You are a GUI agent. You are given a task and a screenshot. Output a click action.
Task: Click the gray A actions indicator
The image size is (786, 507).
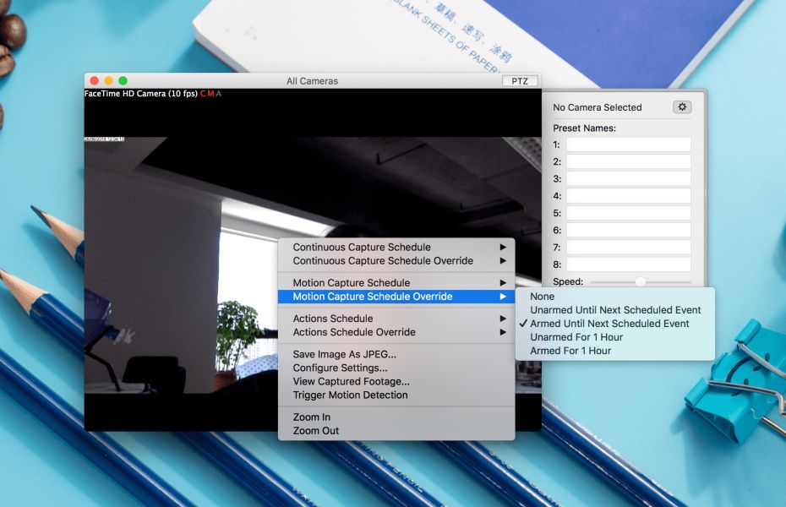[x=218, y=94]
